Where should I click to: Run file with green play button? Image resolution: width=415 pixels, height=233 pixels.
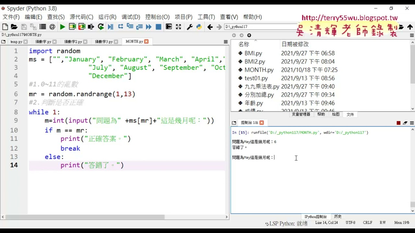tap(63, 27)
